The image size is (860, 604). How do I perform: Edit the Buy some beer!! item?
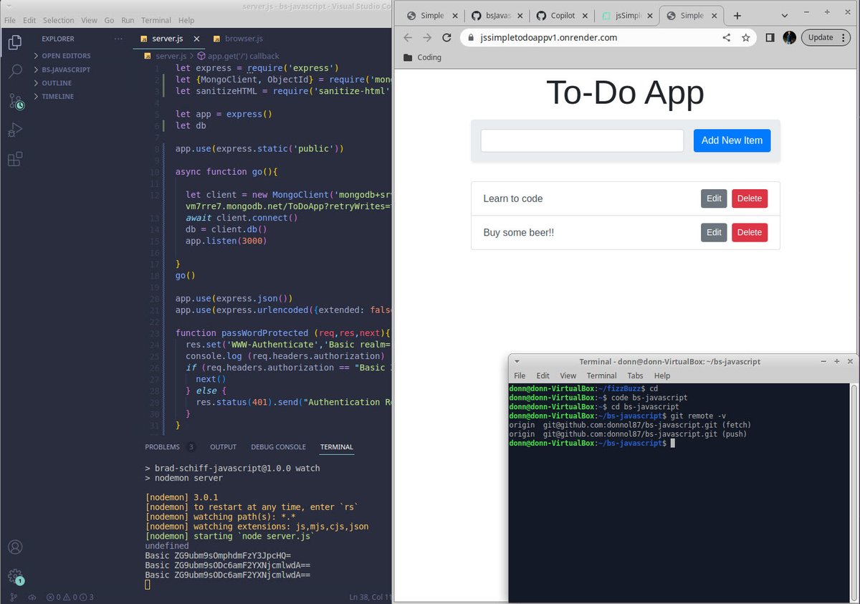pyautogui.click(x=714, y=232)
